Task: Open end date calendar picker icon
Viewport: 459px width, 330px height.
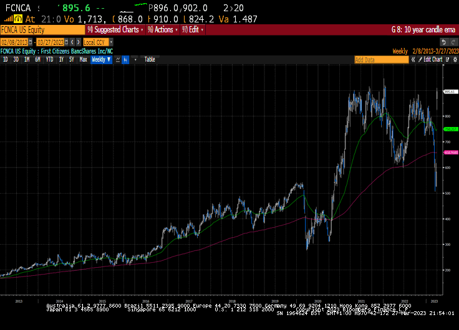Action: 67,42
